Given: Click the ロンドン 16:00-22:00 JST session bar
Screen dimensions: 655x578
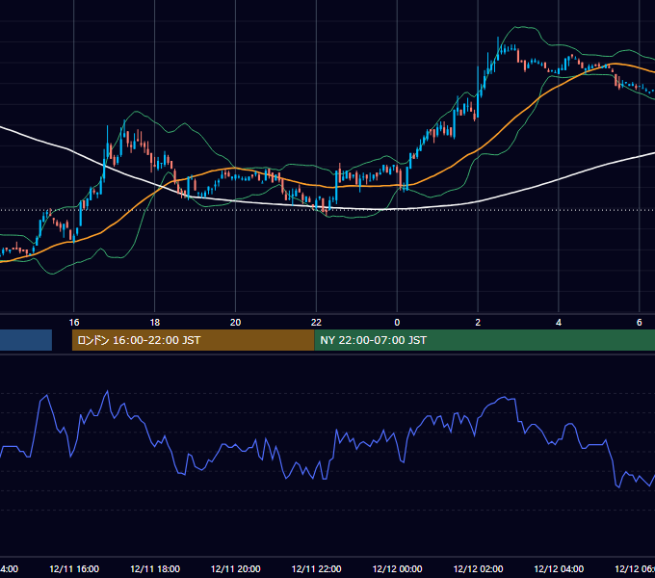Looking at the screenshot, I should (193, 340).
